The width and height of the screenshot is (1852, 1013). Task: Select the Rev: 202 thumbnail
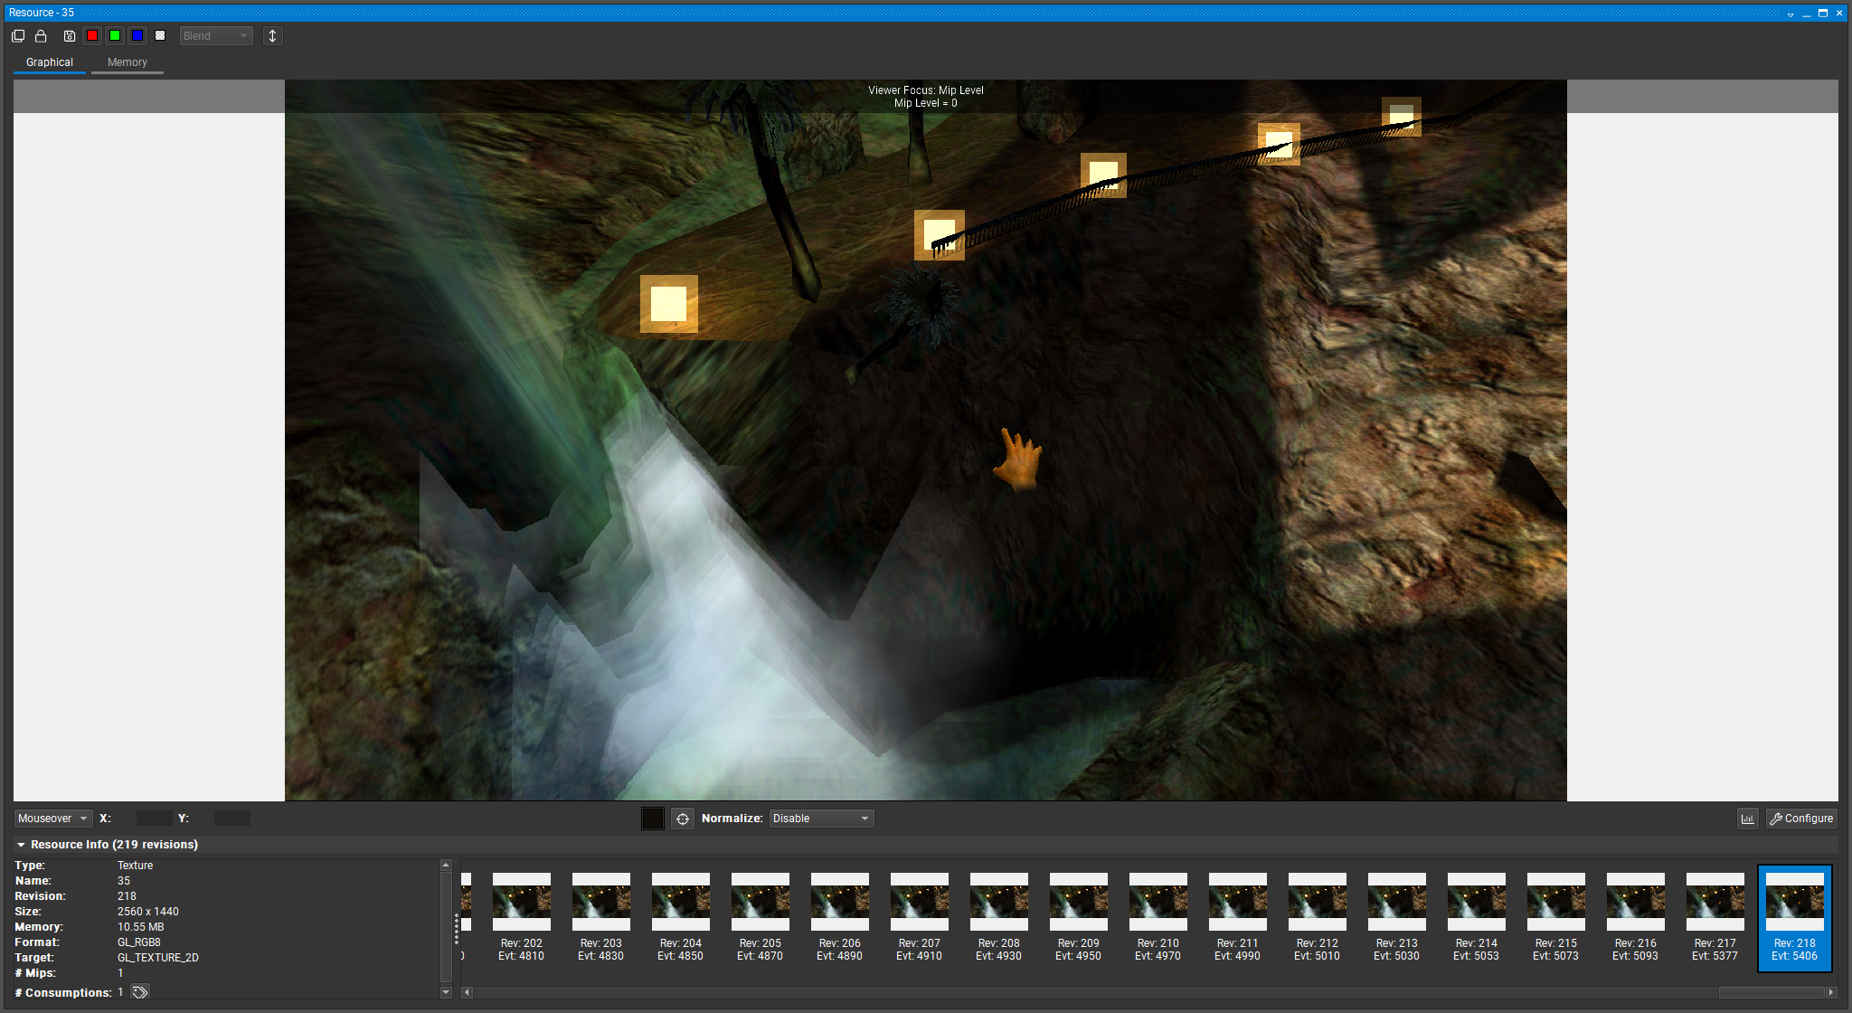522,916
